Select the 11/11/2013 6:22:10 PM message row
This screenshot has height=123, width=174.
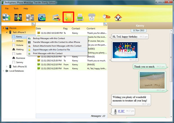(72, 64)
